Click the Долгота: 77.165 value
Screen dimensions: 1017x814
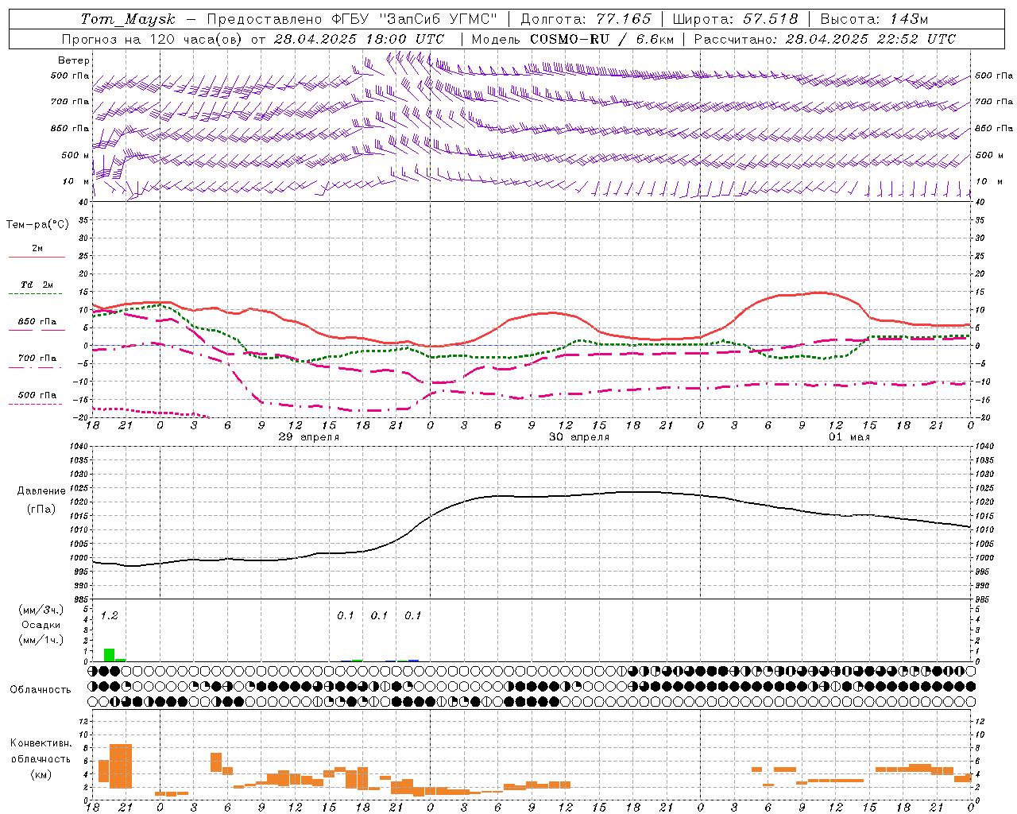coord(586,19)
